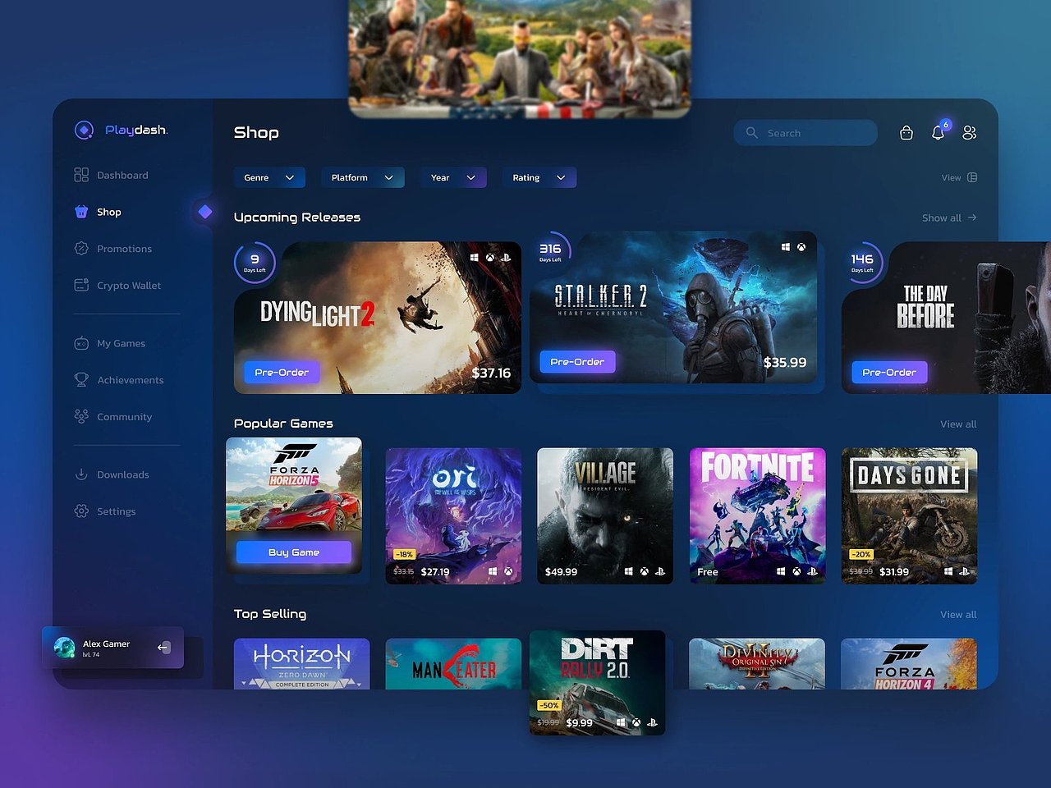This screenshot has height=788, width=1051.
Task: Open Promotions page
Action: [x=124, y=249]
